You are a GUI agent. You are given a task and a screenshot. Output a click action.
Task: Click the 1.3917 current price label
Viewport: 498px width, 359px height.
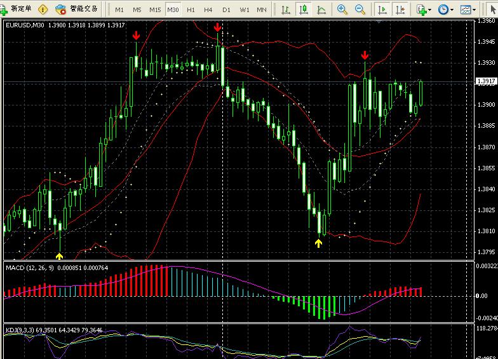[485, 81]
